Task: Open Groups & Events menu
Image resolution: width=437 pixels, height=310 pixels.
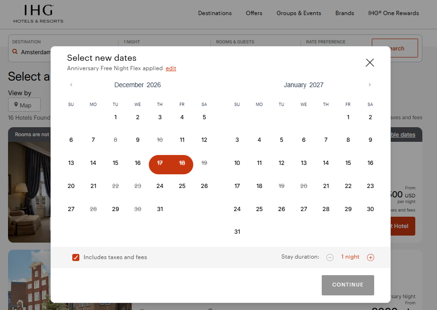Action: [299, 13]
